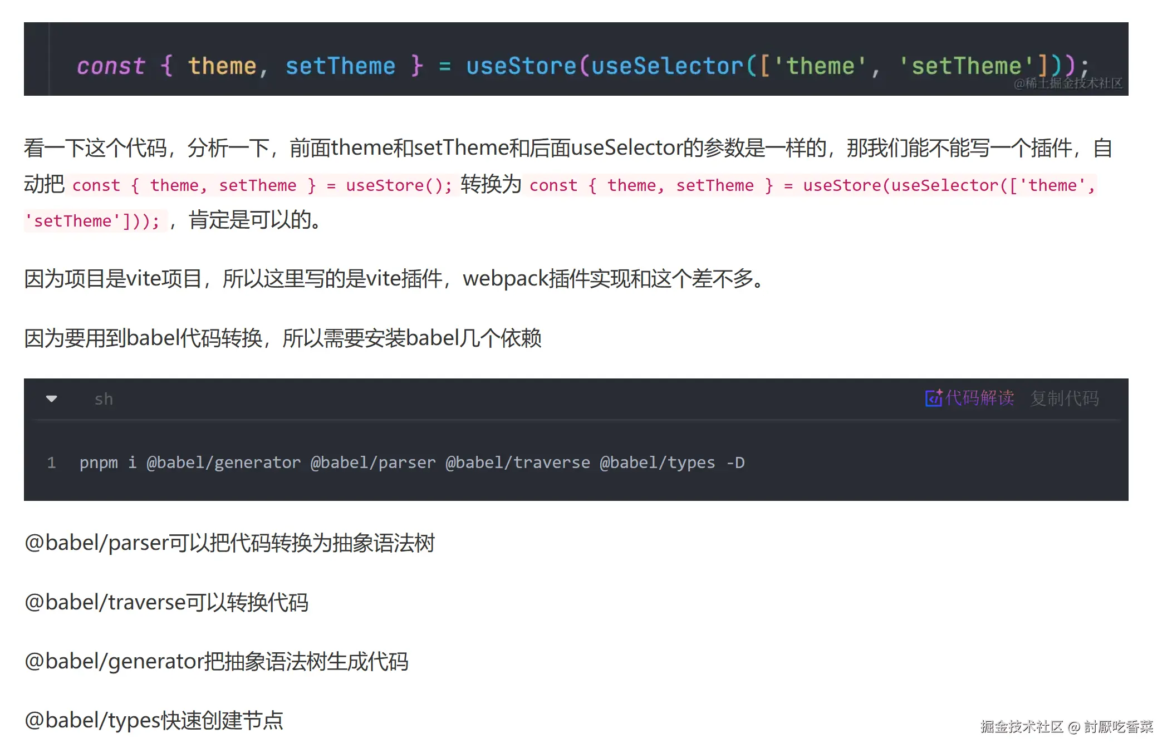This screenshot has height=753, width=1172.
Task: Click the -D flag in the command
Action: pyautogui.click(x=735, y=462)
